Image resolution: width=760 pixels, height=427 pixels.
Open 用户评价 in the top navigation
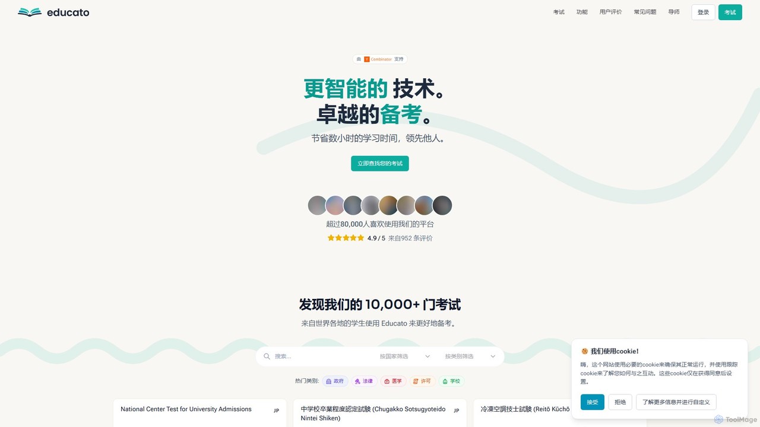click(x=610, y=12)
